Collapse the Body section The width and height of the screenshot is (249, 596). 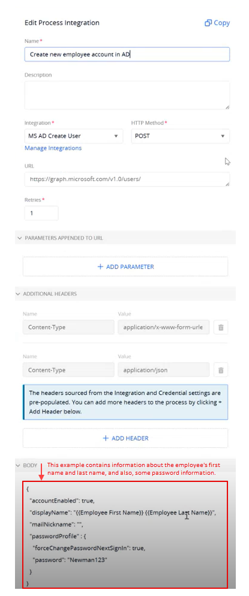point(19,465)
